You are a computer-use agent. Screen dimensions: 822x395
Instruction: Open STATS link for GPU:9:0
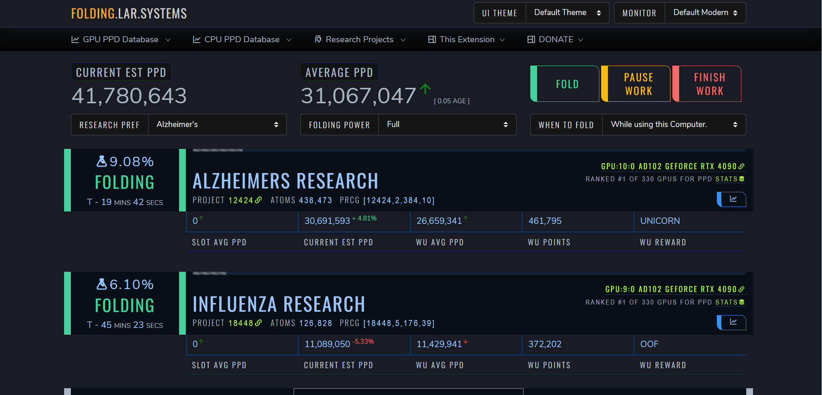730,302
